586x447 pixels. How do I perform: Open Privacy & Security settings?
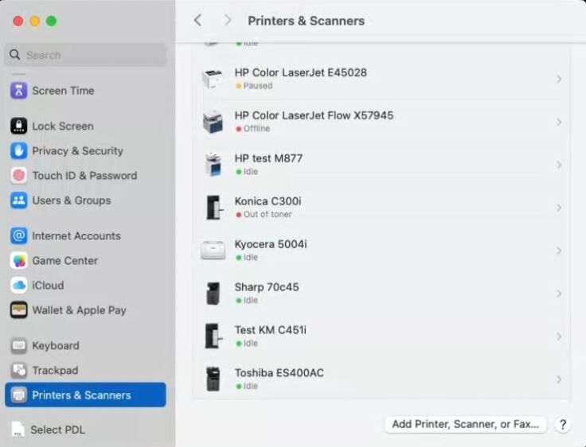click(77, 151)
